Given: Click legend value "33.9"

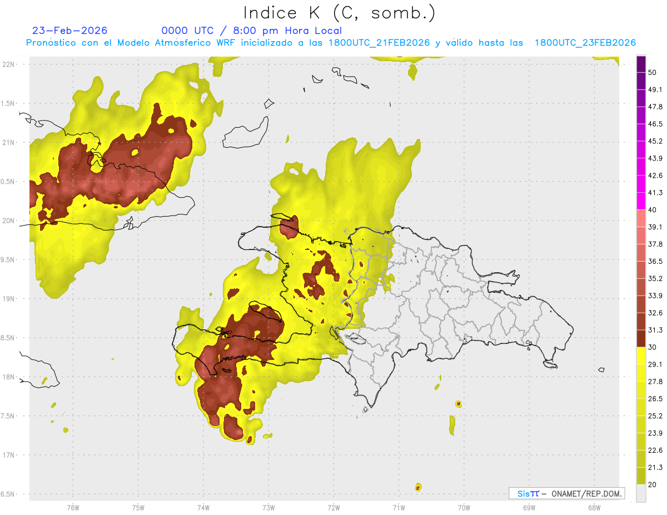Looking at the screenshot, I should [x=655, y=296].
